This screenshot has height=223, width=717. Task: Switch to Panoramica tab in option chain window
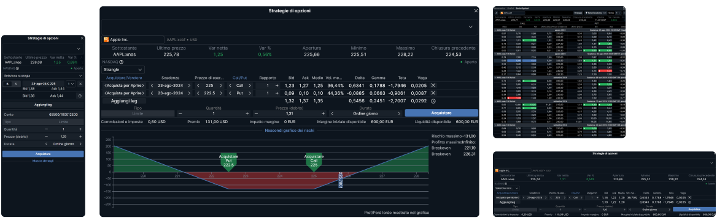(x=499, y=9)
